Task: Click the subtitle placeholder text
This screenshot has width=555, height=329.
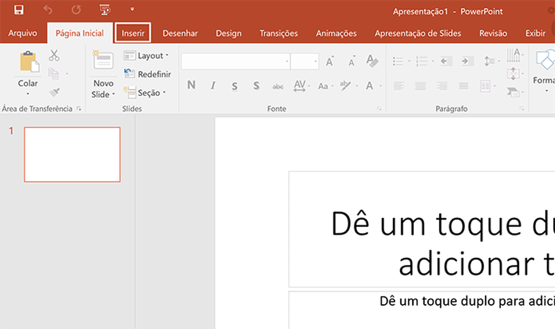Action: 467,301
